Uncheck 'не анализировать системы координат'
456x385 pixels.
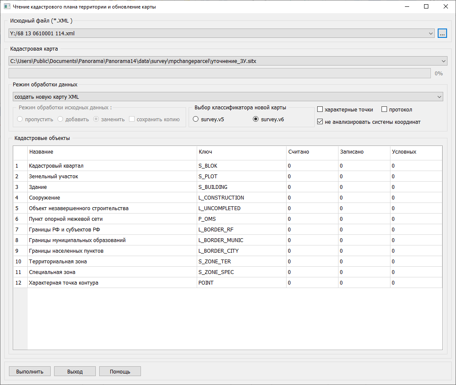pos(320,122)
